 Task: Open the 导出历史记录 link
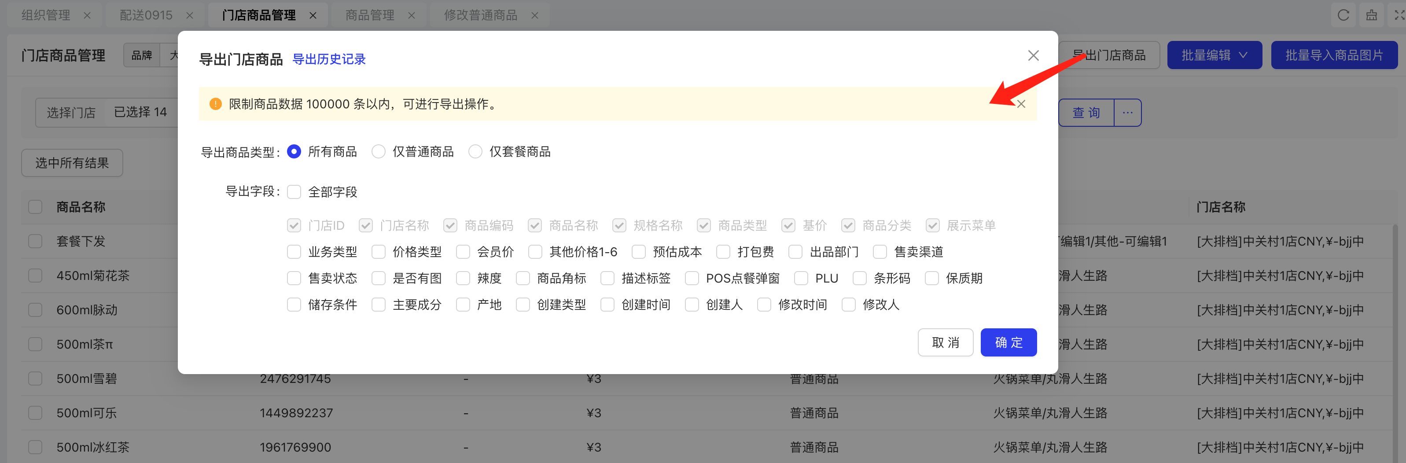[x=328, y=59]
